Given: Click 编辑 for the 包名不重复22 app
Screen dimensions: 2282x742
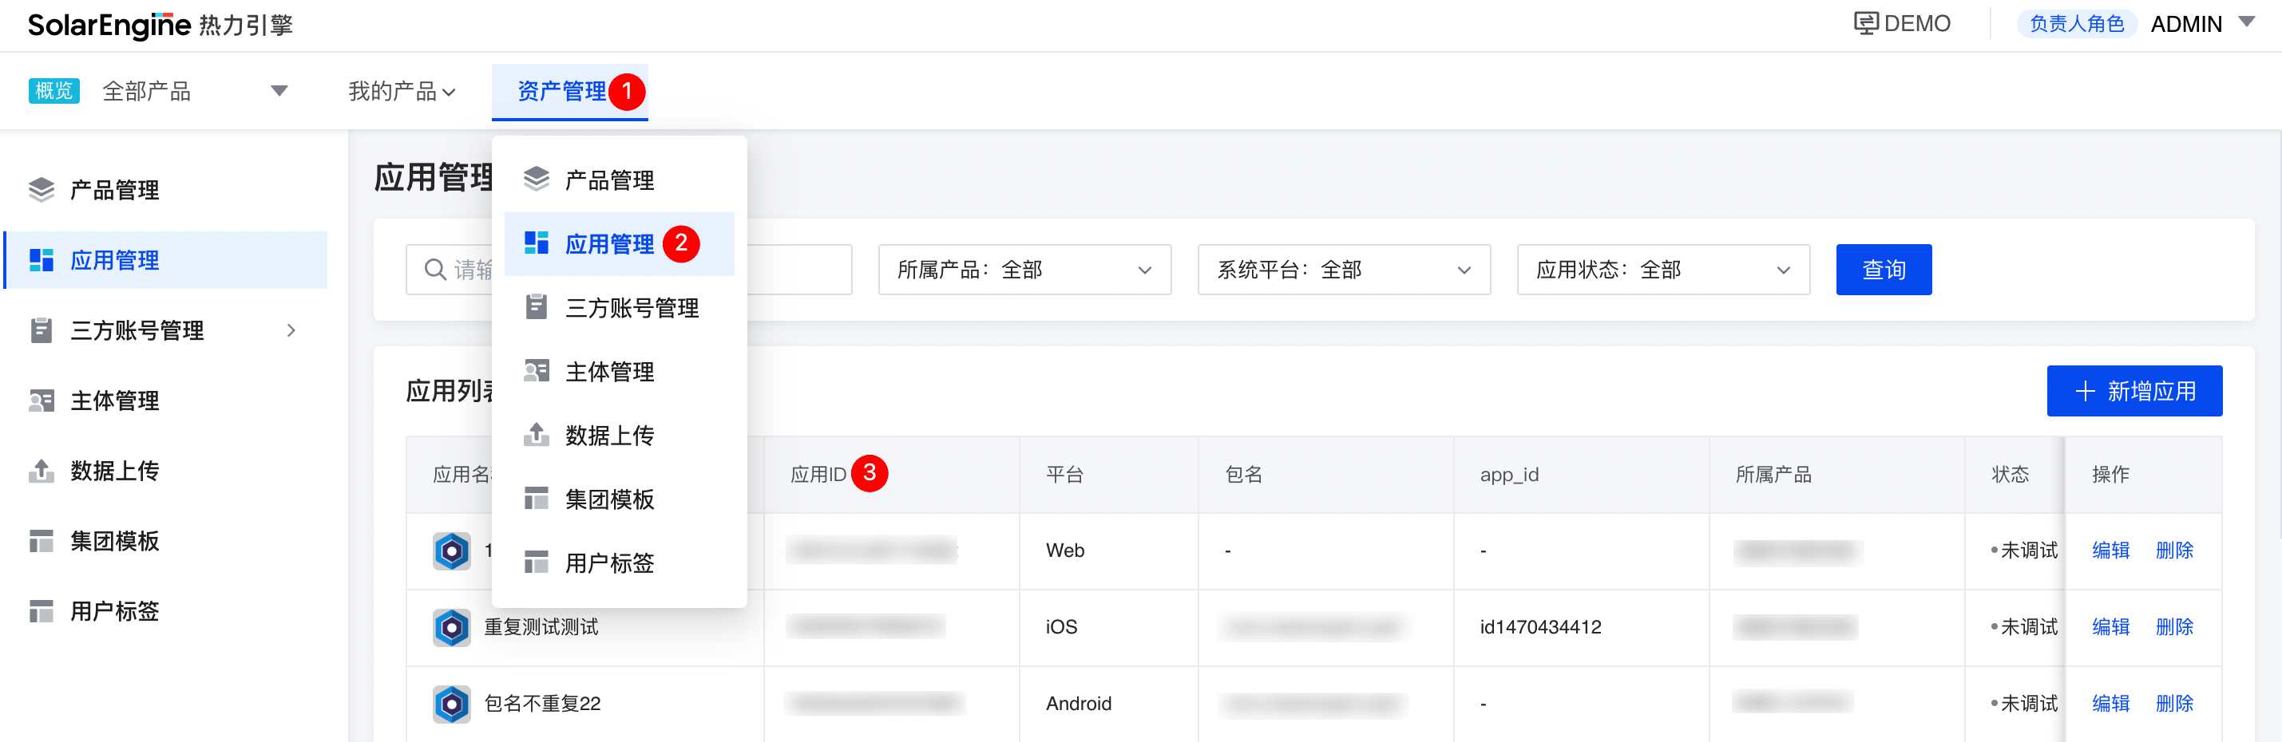Looking at the screenshot, I should 2110,703.
